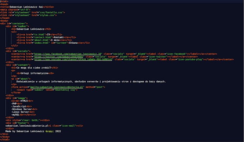Open the facebook.com URL in the socials div
244x142 pixels.
[68, 54]
